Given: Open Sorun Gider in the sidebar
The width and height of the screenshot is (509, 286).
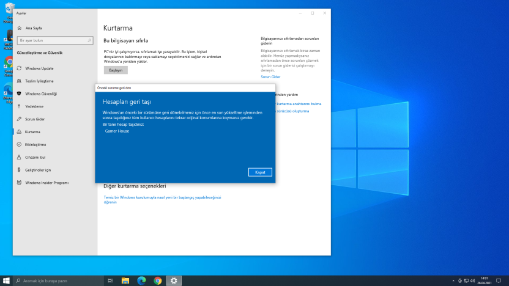Looking at the screenshot, I should (35, 119).
